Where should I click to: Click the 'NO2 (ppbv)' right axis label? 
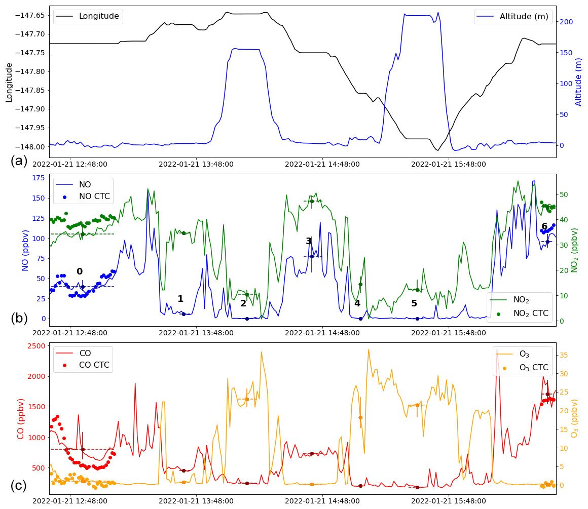[574, 250]
